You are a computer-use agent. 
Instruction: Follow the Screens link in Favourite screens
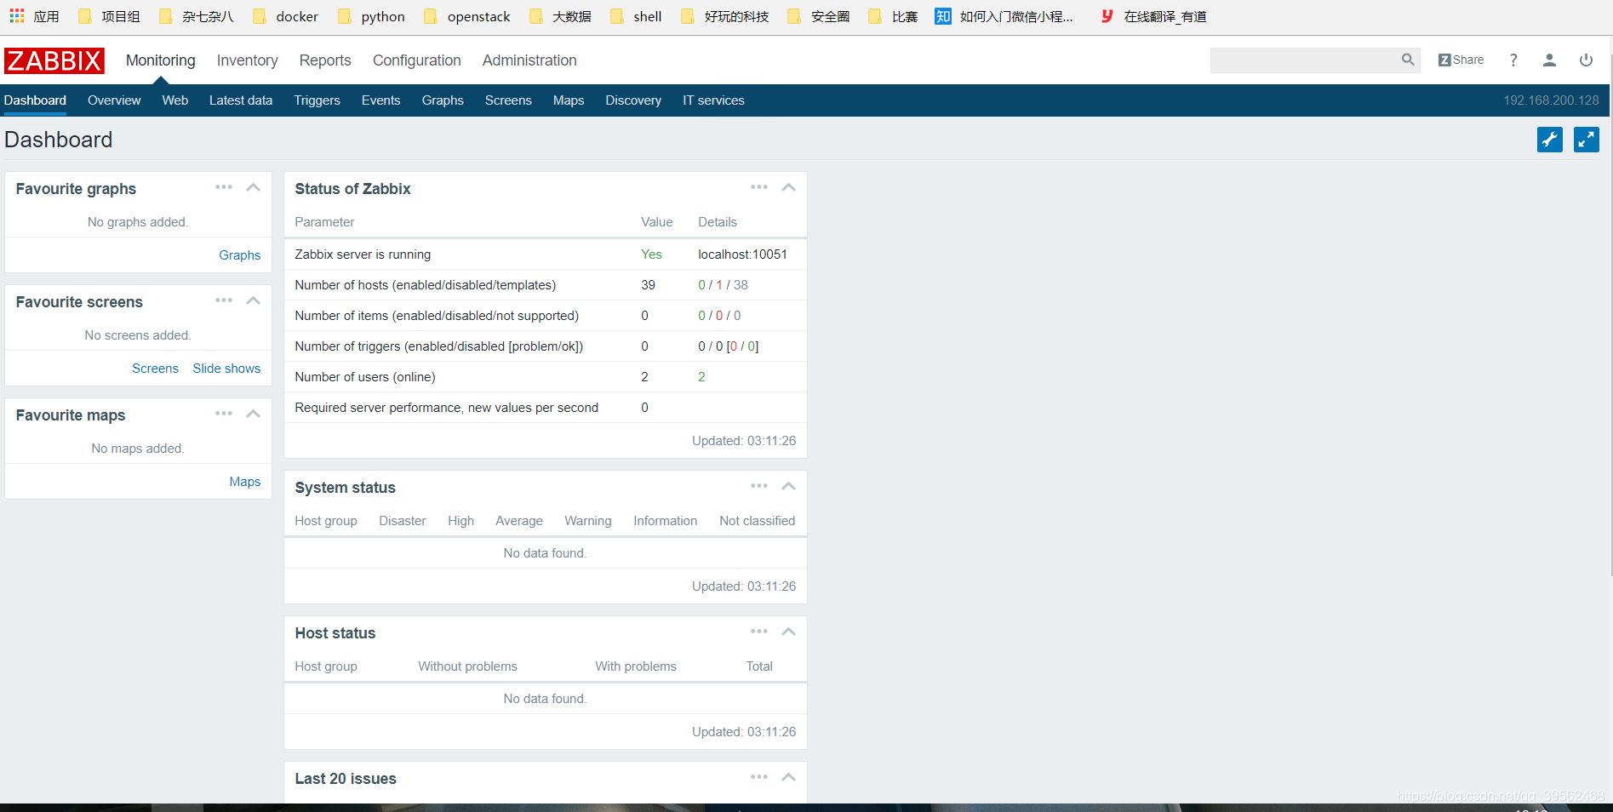tap(155, 369)
